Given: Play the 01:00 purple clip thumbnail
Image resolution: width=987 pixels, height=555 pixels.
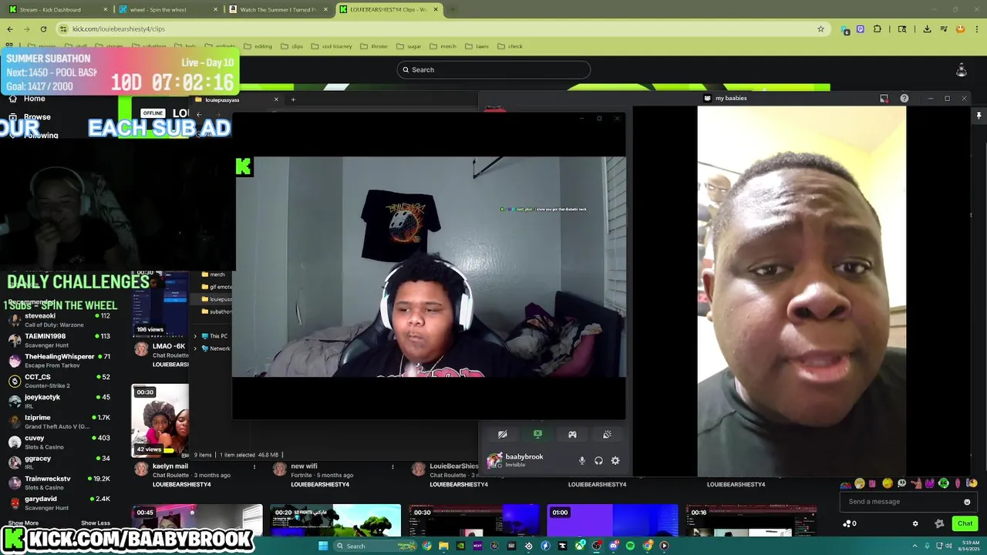Looking at the screenshot, I should click(x=612, y=520).
